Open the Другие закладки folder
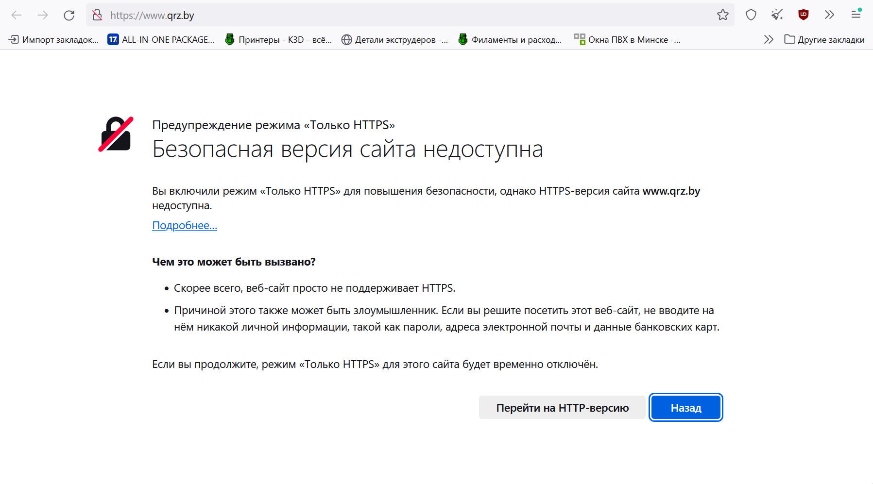The image size is (873, 484). point(824,39)
